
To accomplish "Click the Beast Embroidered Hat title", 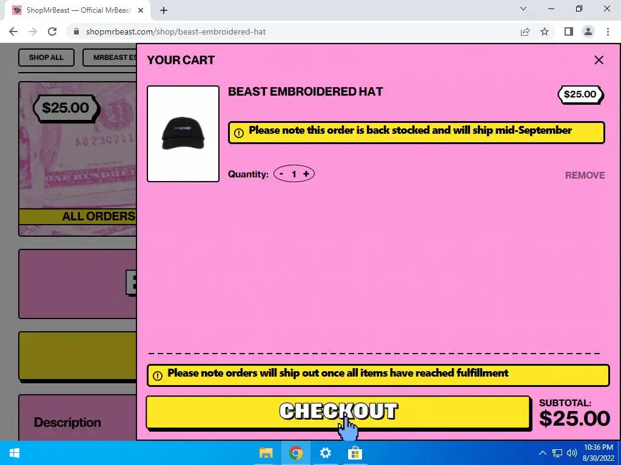I will 306,91.
